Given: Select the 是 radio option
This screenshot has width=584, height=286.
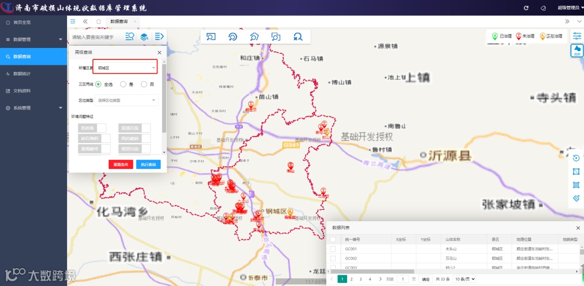Looking at the screenshot, I should tap(123, 84).
